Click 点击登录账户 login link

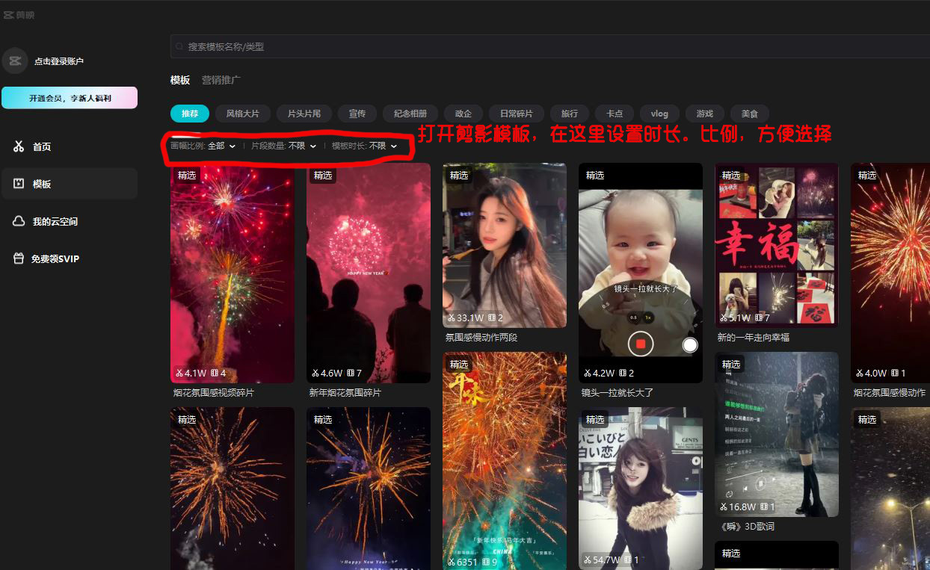(59, 61)
